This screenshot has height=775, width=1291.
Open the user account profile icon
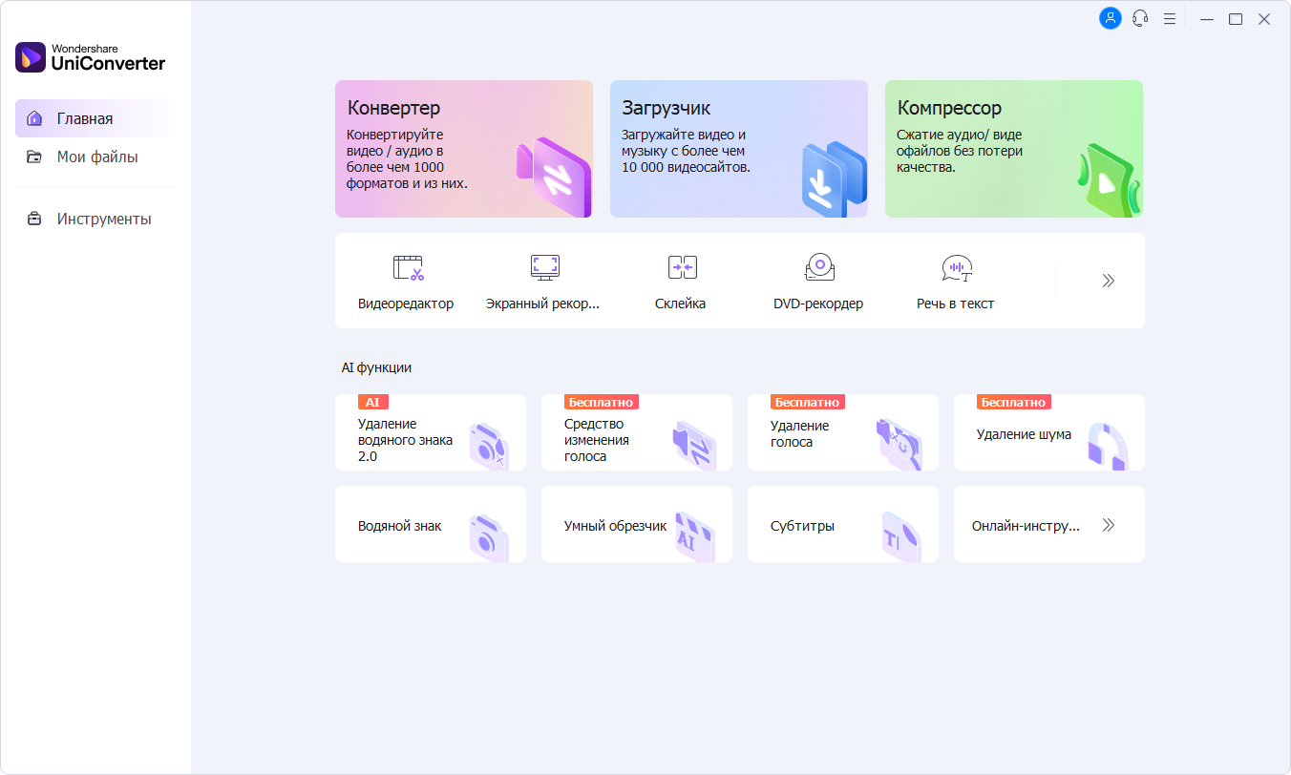point(1110,18)
